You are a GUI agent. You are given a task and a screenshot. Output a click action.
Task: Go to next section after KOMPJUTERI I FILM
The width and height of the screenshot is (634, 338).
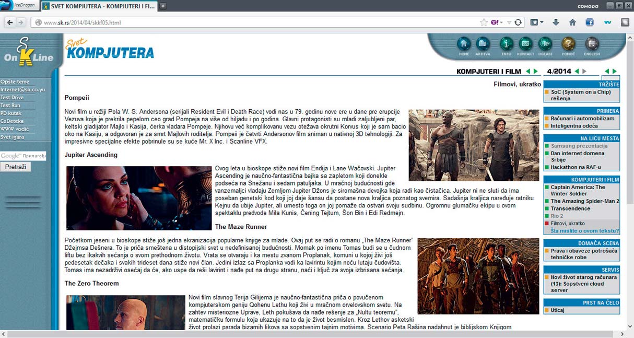tap(535, 71)
